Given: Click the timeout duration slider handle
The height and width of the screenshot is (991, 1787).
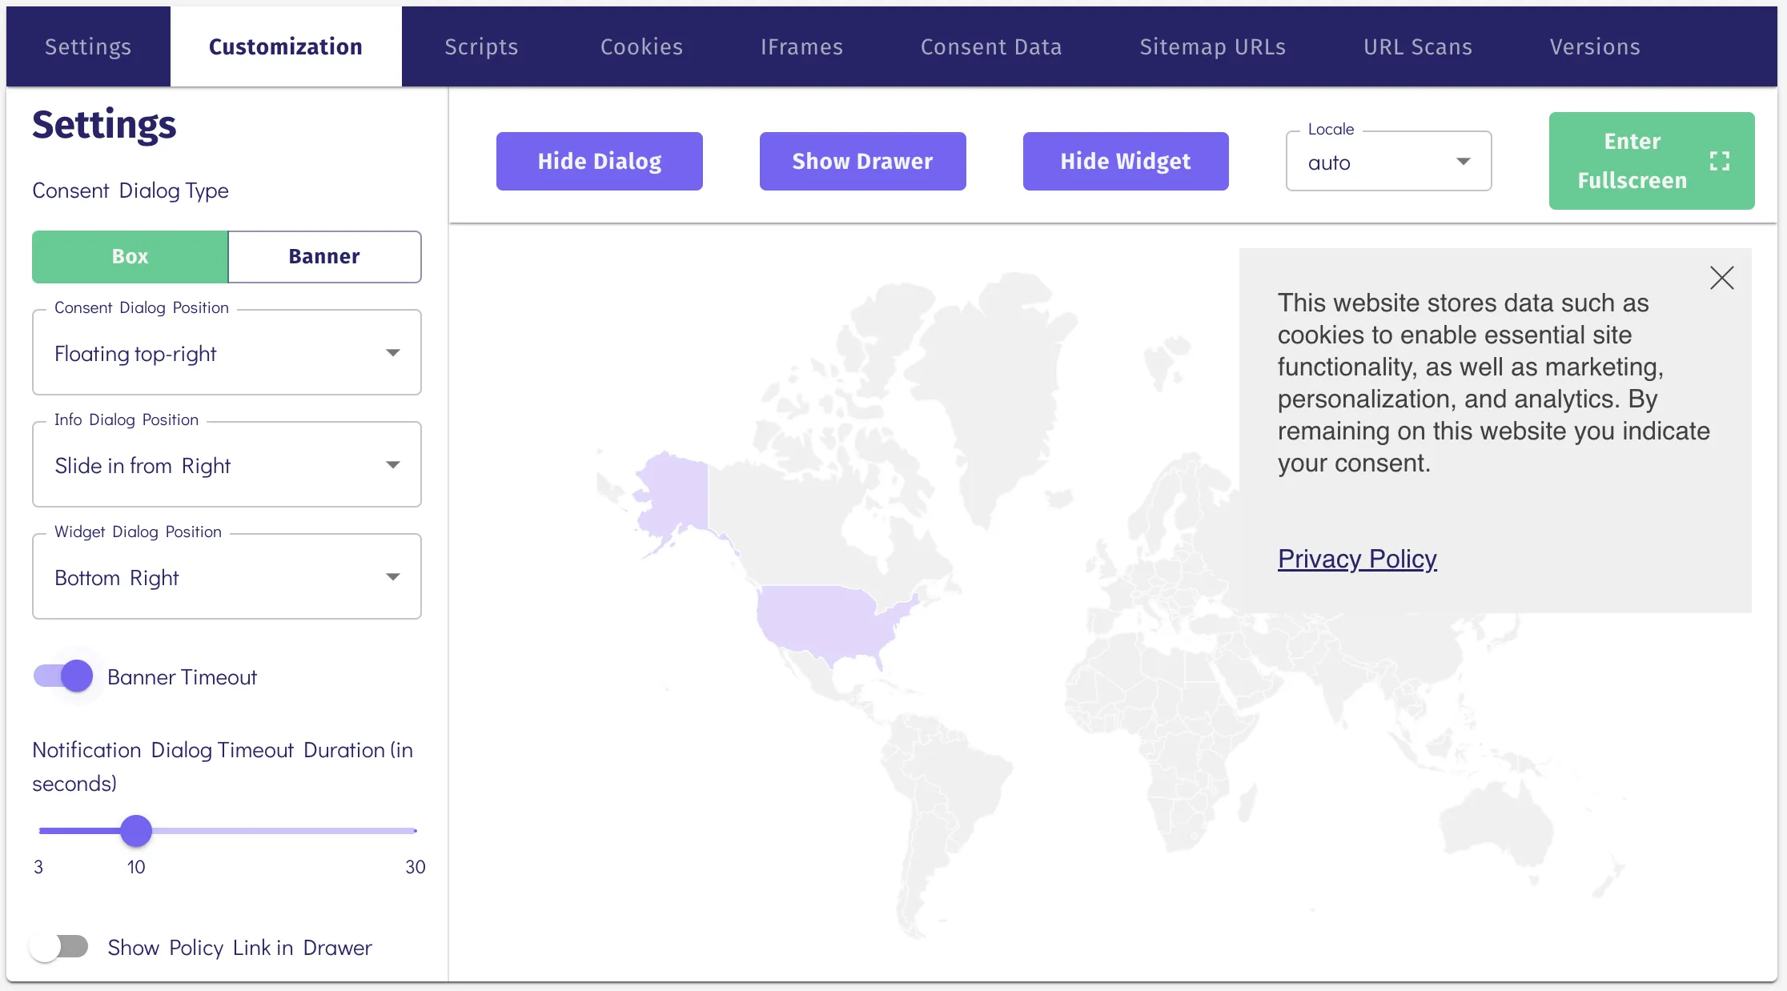Looking at the screenshot, I should (136, 830).
